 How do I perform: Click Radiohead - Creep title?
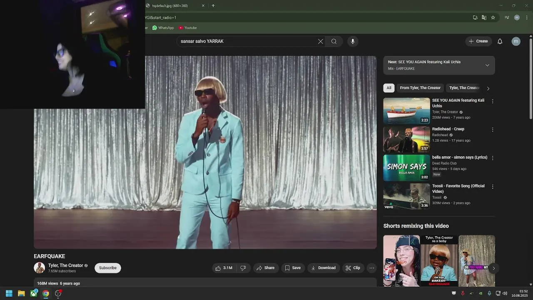[448, 129]
